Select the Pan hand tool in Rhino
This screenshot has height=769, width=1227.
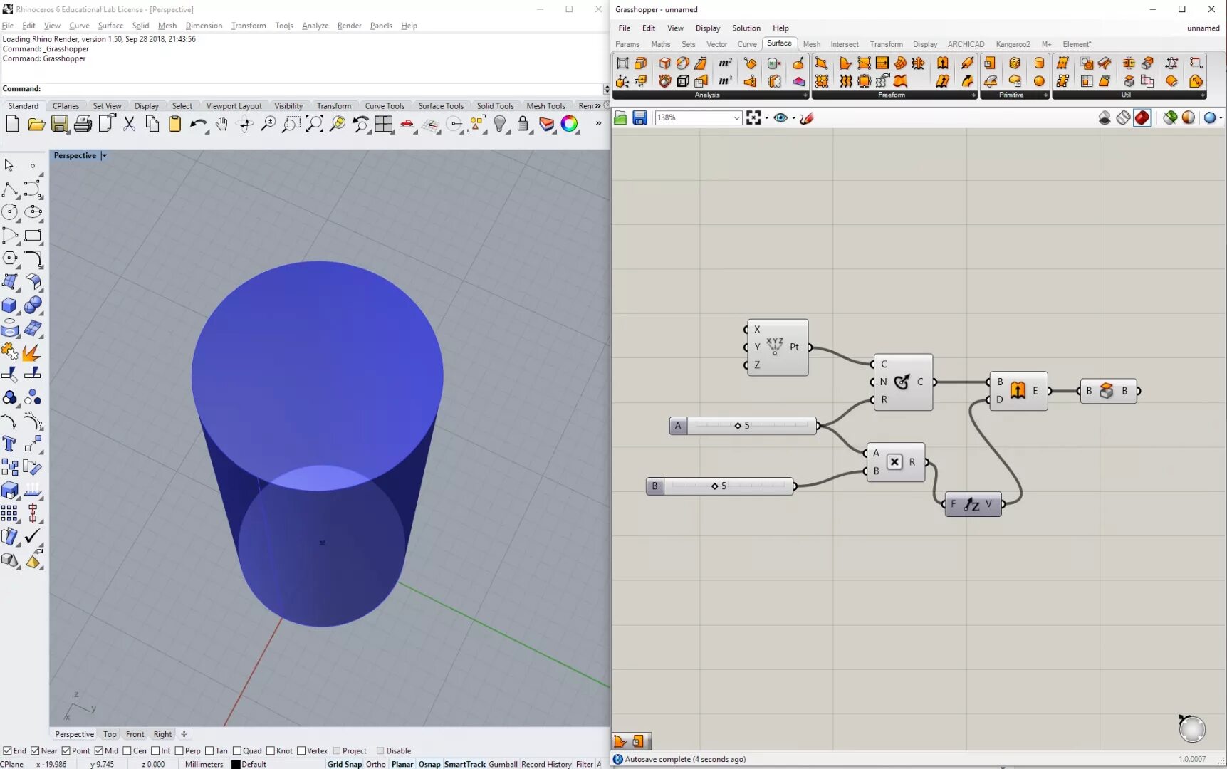click(221, 124)
